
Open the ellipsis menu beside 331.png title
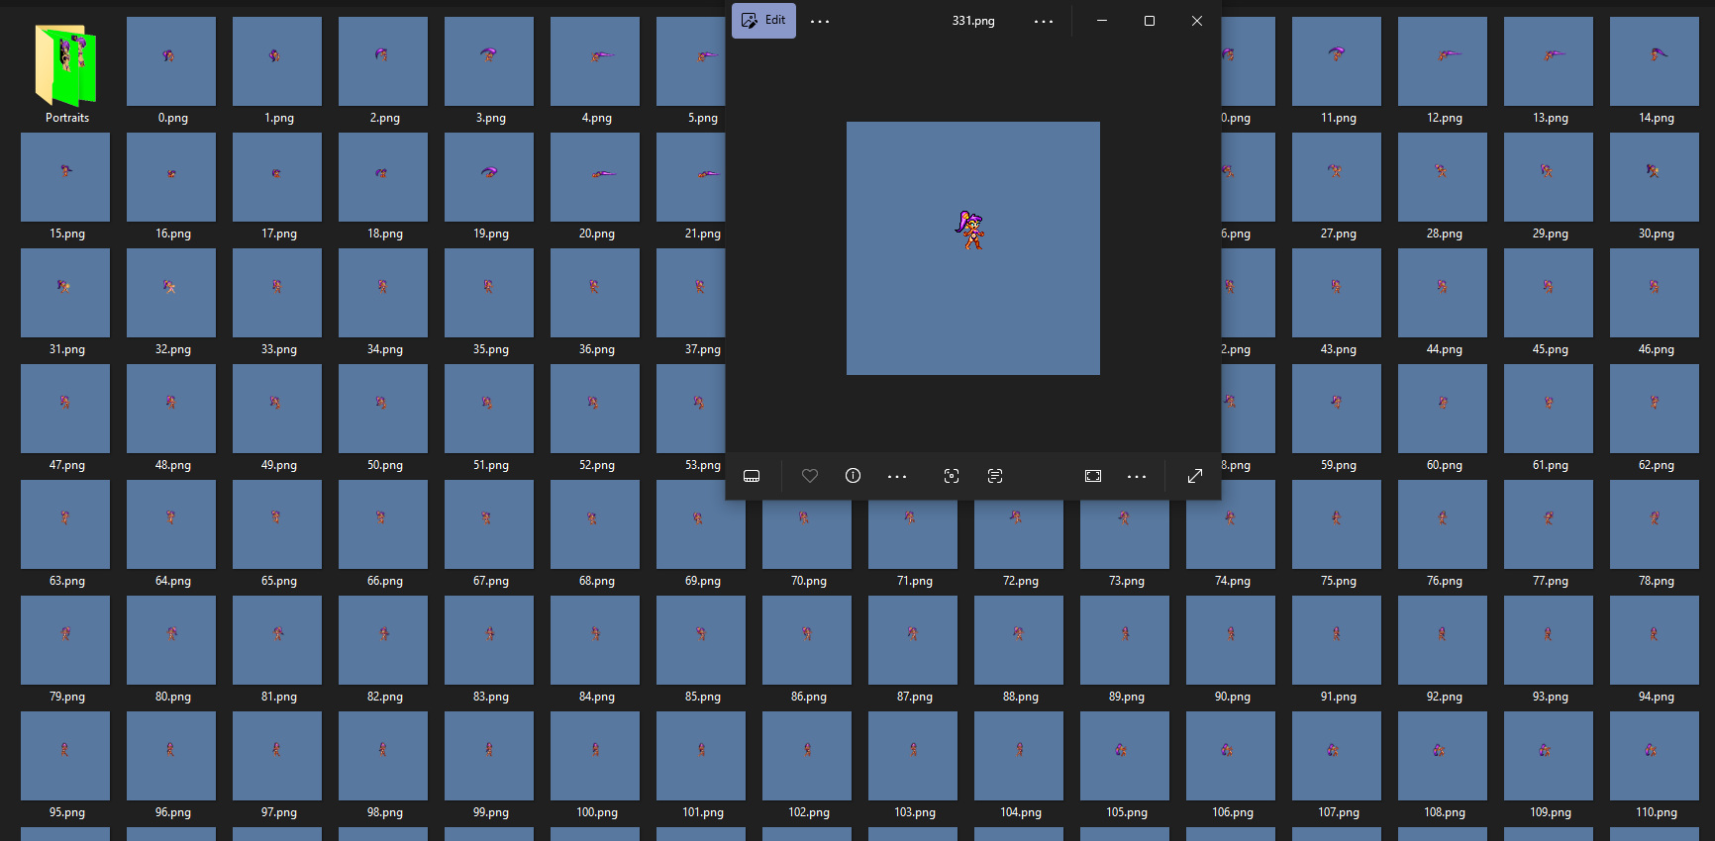1044,21
